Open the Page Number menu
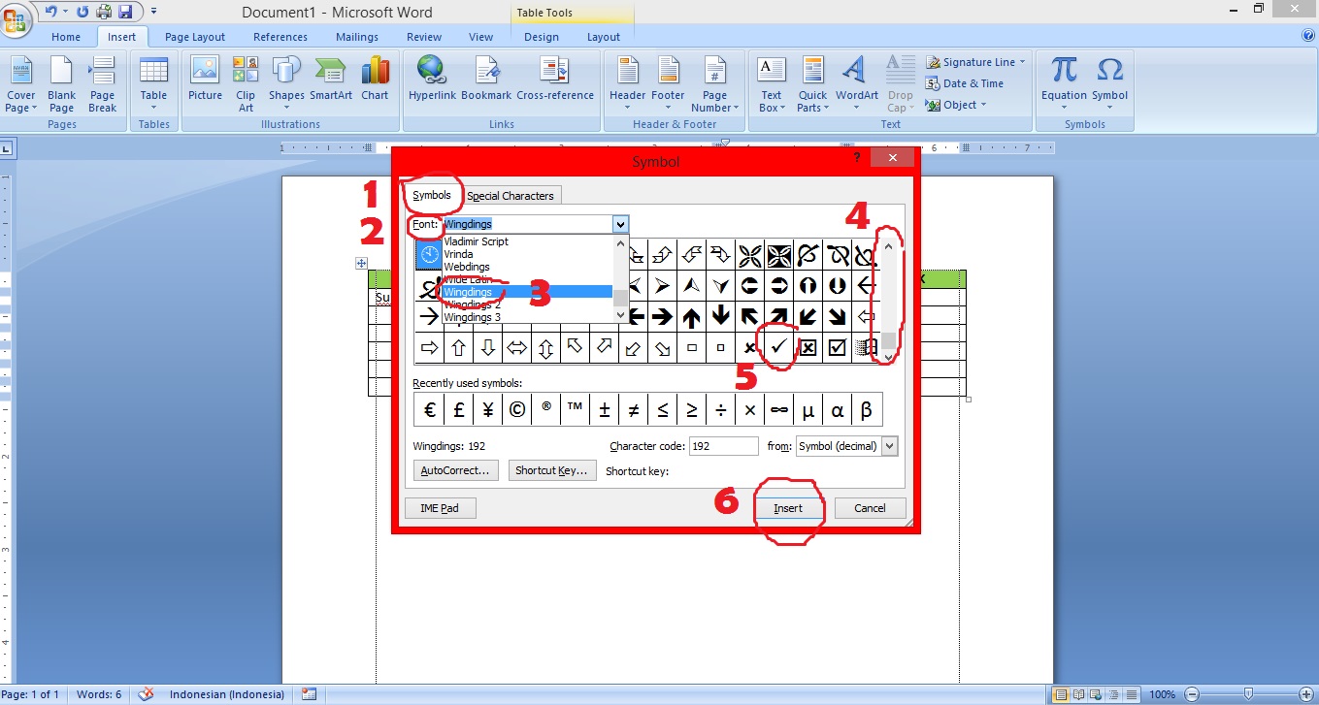This screenshot has width=1319, height=705. coord(714,84)
